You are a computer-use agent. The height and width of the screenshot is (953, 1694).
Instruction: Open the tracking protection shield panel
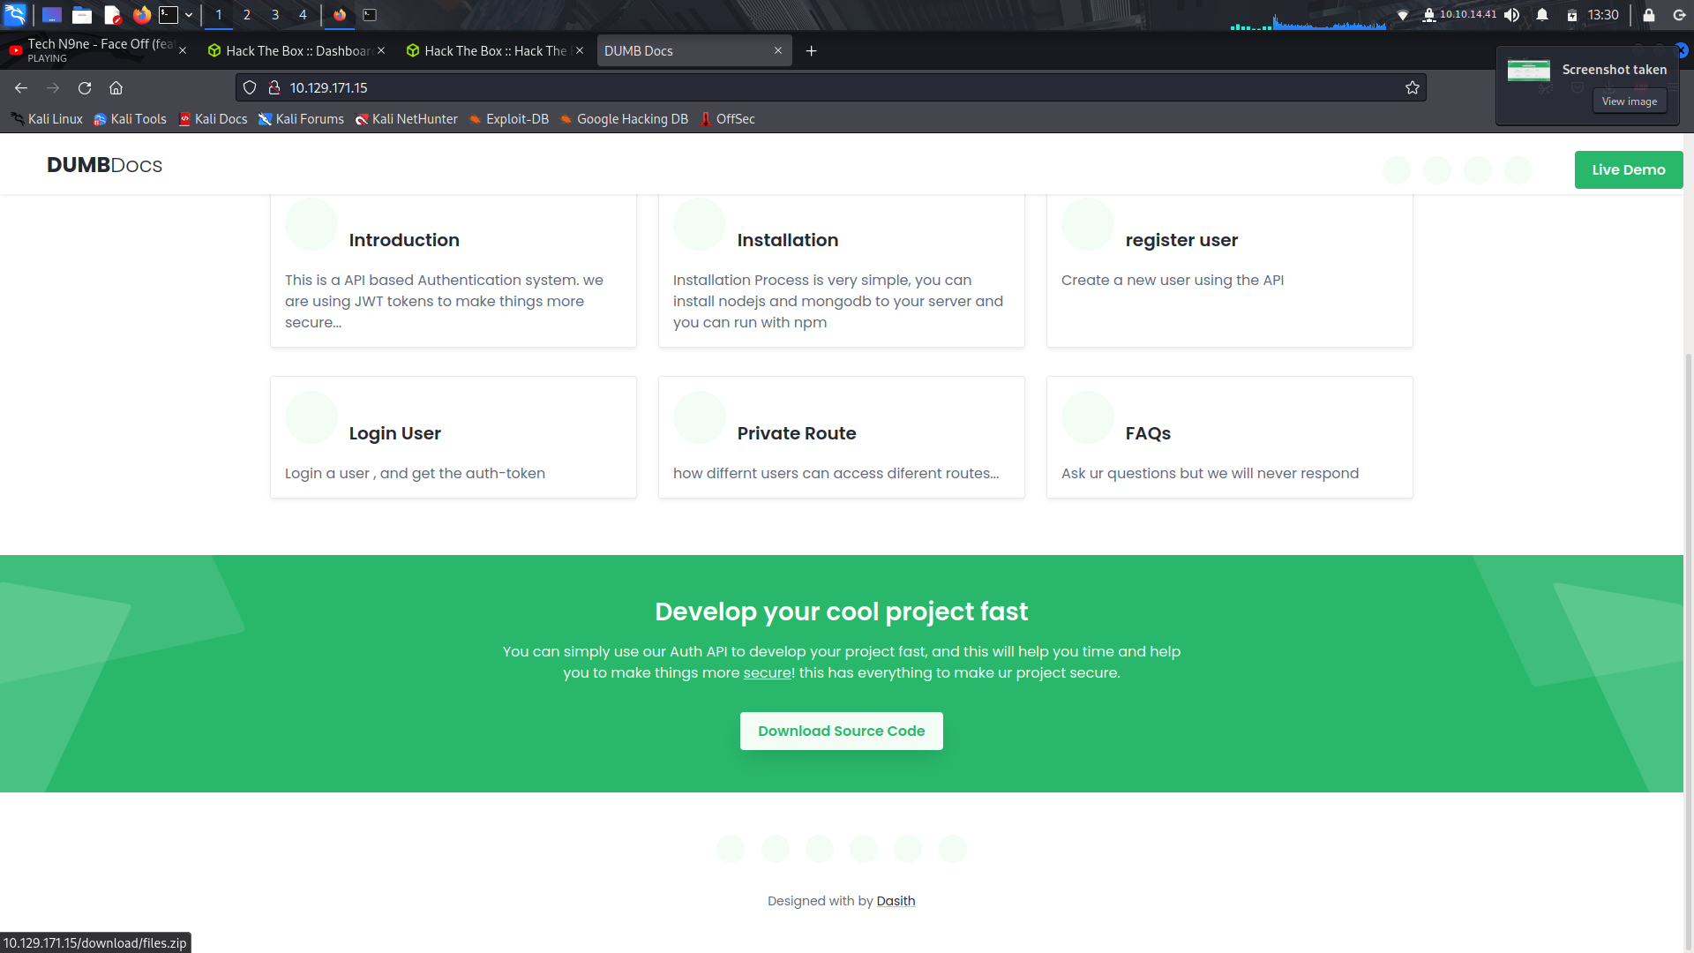[x=250, y=87]
